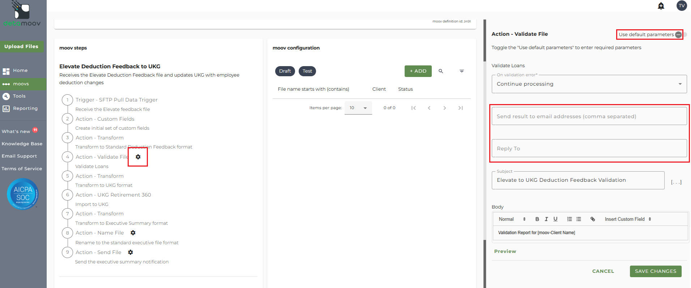Click the What's new notification badge
The width and height of the screenshot is (691, 288).
coord(35,130)
